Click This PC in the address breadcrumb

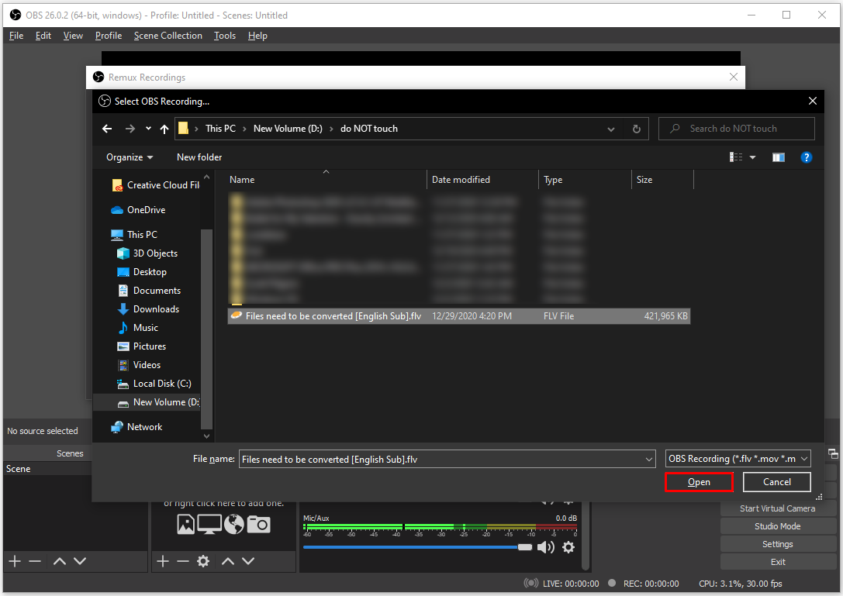[x=220, y=129]
